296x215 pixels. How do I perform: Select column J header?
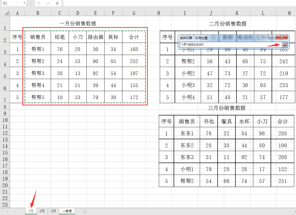[211, 13]
